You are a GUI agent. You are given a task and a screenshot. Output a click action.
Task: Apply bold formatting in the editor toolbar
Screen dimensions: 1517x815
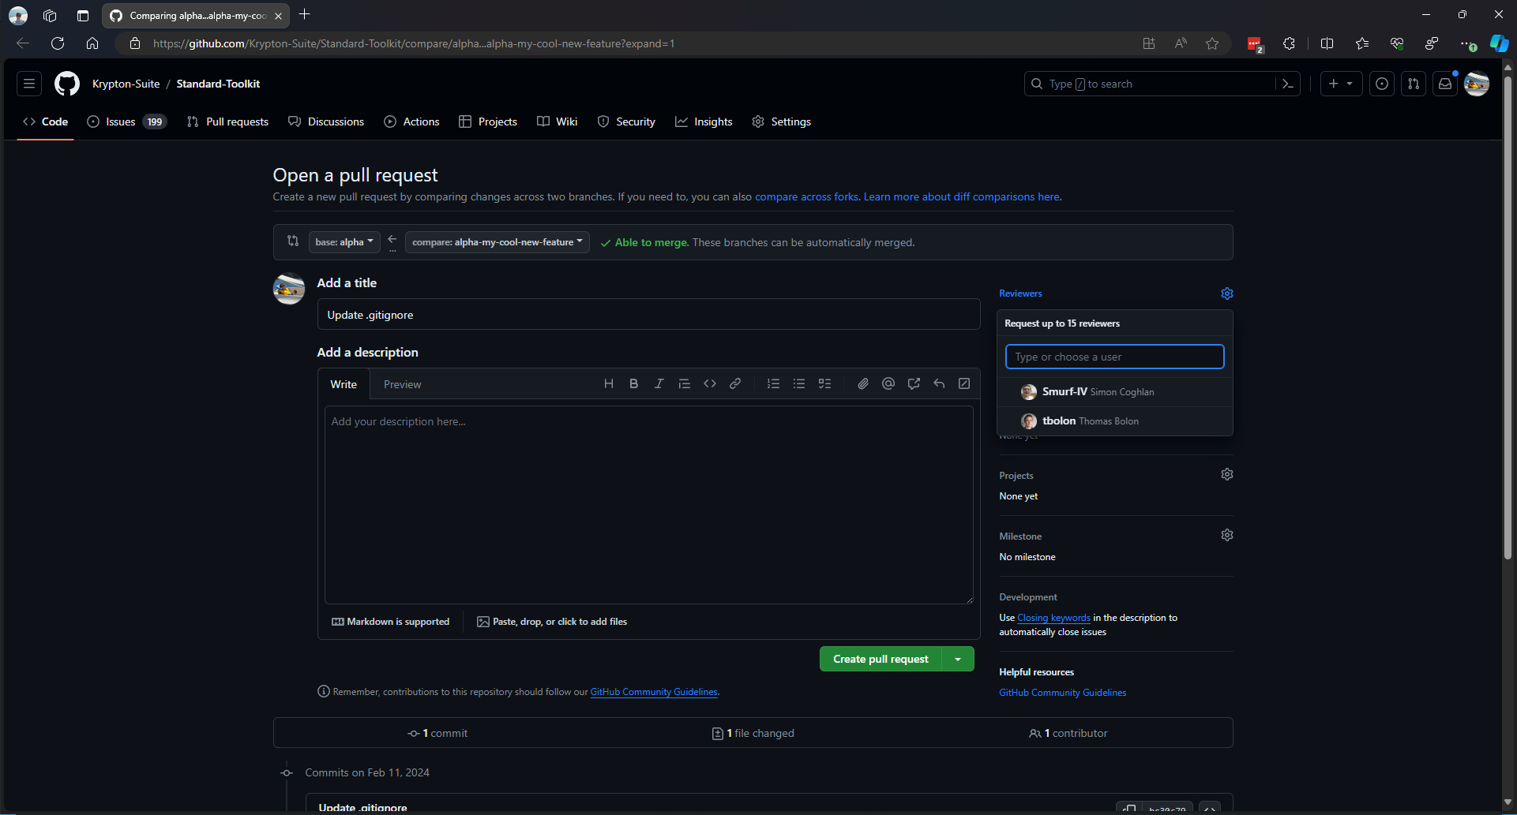(633, 384)
